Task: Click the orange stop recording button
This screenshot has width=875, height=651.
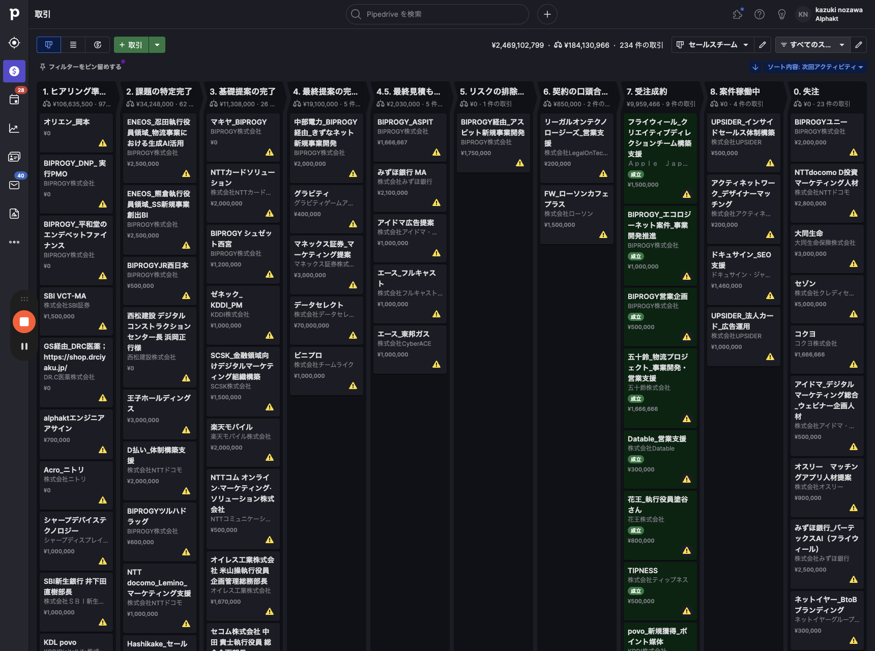Action: 24,321
